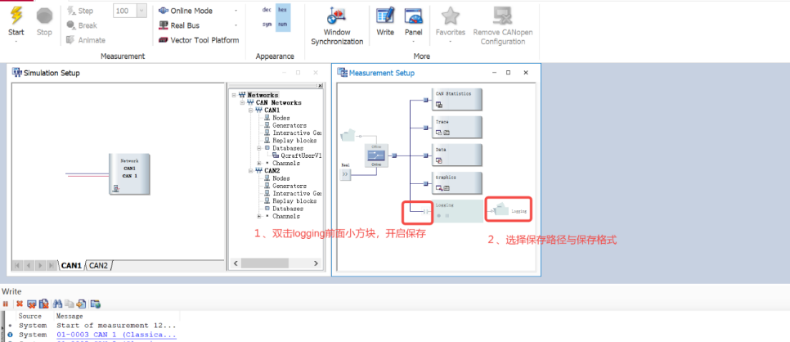The width and height of the screenshot is (790, 342).
Task: Open the Online Mode dropdown
Action: click(x=236, y=11)
